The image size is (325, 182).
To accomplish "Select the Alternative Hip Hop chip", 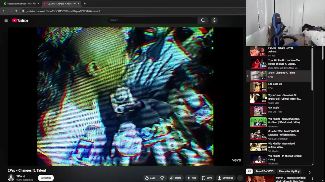I will click(289, 171).
